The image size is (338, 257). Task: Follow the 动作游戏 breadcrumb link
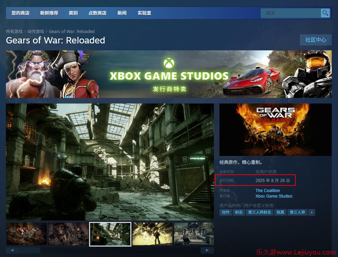tap(36, 32)
